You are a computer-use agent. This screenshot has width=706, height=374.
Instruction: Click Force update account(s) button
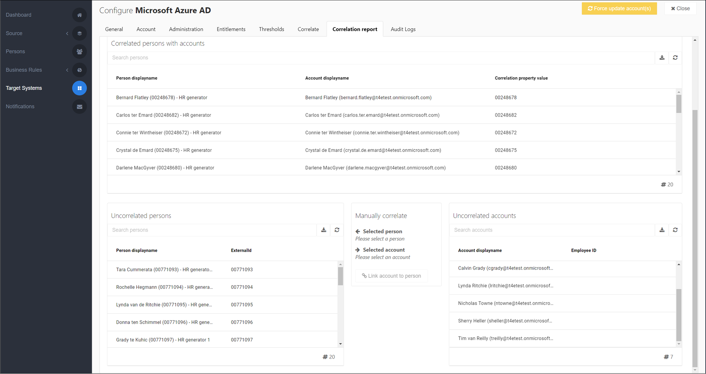tap(619, 8)
